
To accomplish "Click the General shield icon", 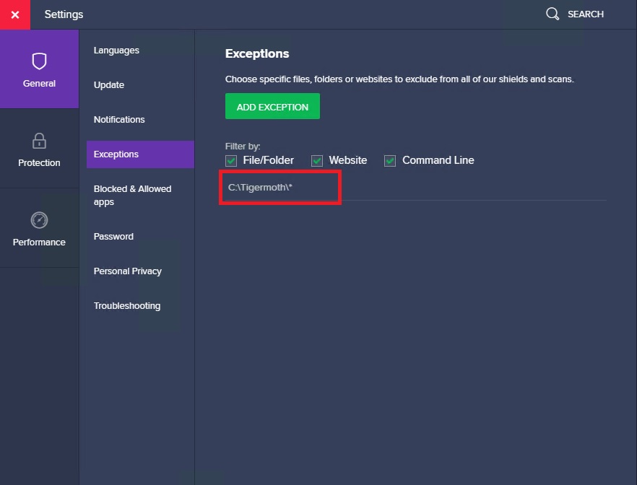I will point(40,61).
